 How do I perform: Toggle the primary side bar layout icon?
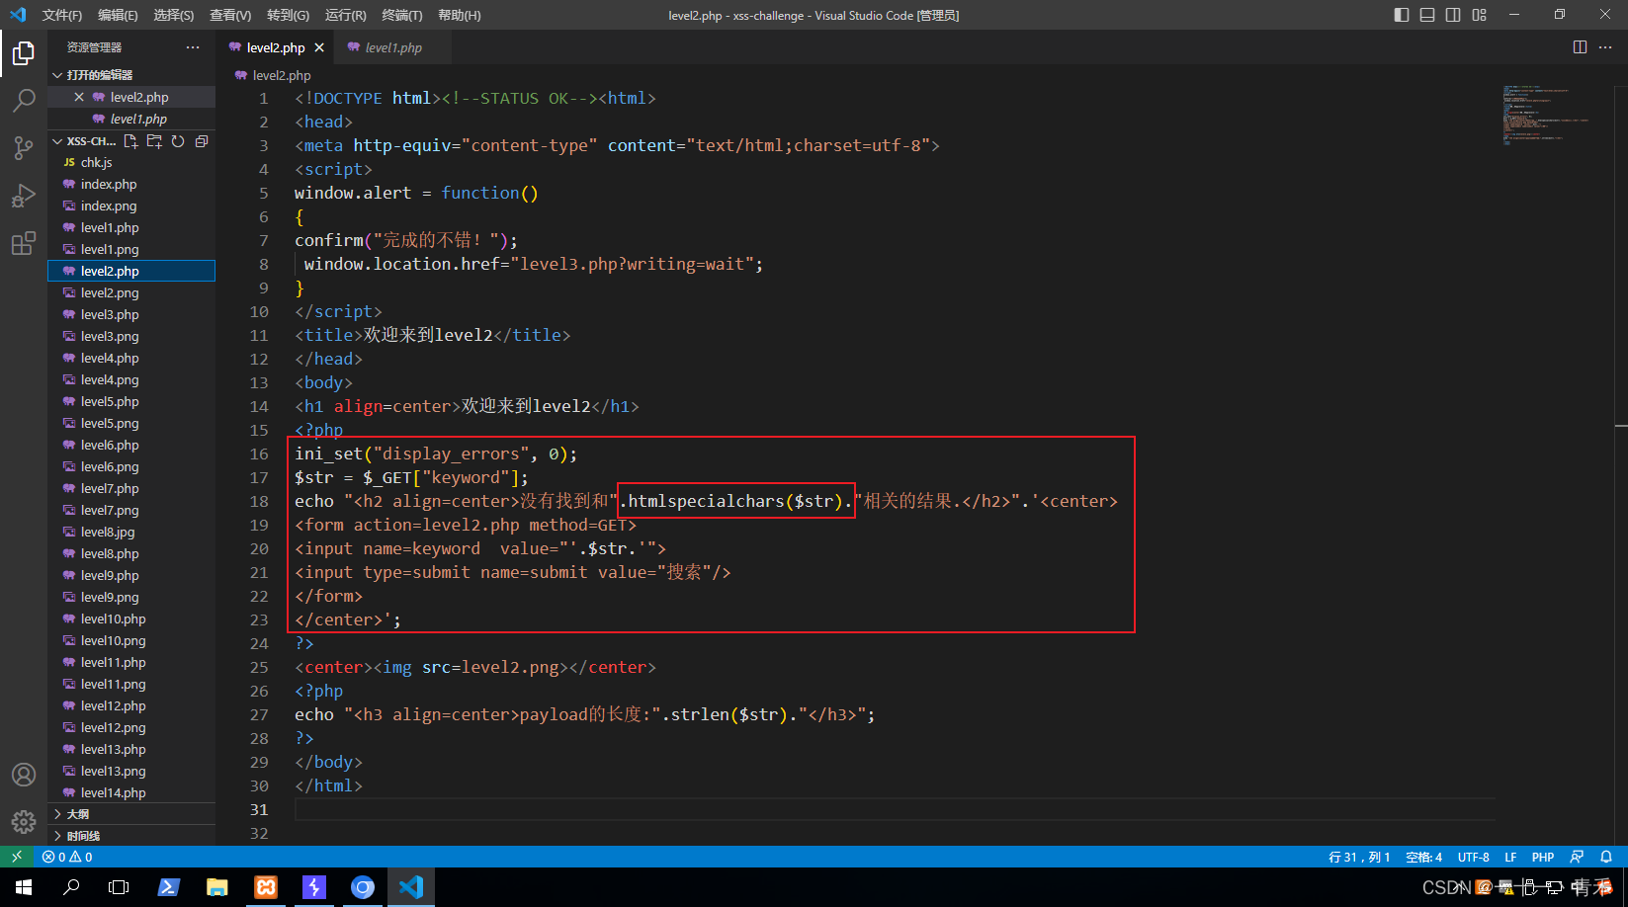1402,15
